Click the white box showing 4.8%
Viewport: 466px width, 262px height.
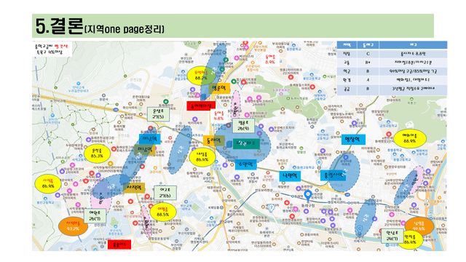tap(218, 116)
